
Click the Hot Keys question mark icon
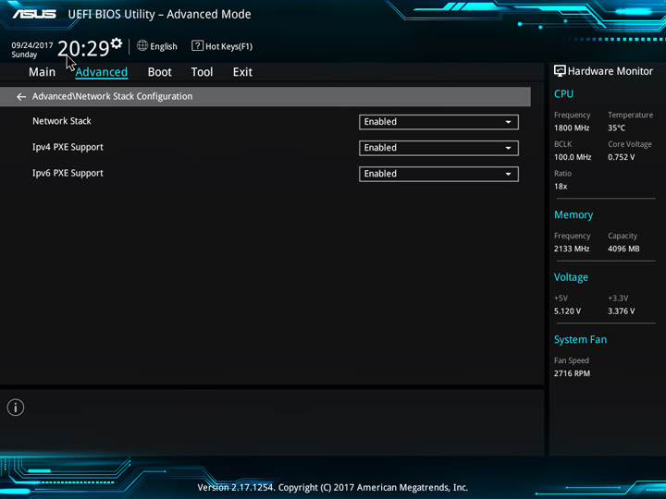click(x=197, y=45)
